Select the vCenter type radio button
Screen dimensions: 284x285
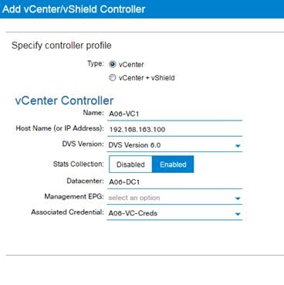pyautogui.click(x=113, y=64)
